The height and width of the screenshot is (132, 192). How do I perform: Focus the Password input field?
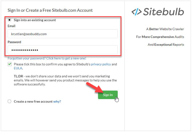pos(63,50)
